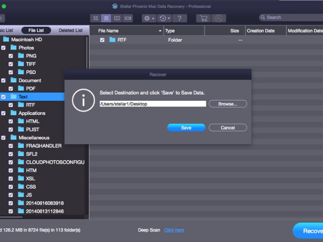Click the Save button
Viewport: 323px width, 242px height.
[186, 127]
